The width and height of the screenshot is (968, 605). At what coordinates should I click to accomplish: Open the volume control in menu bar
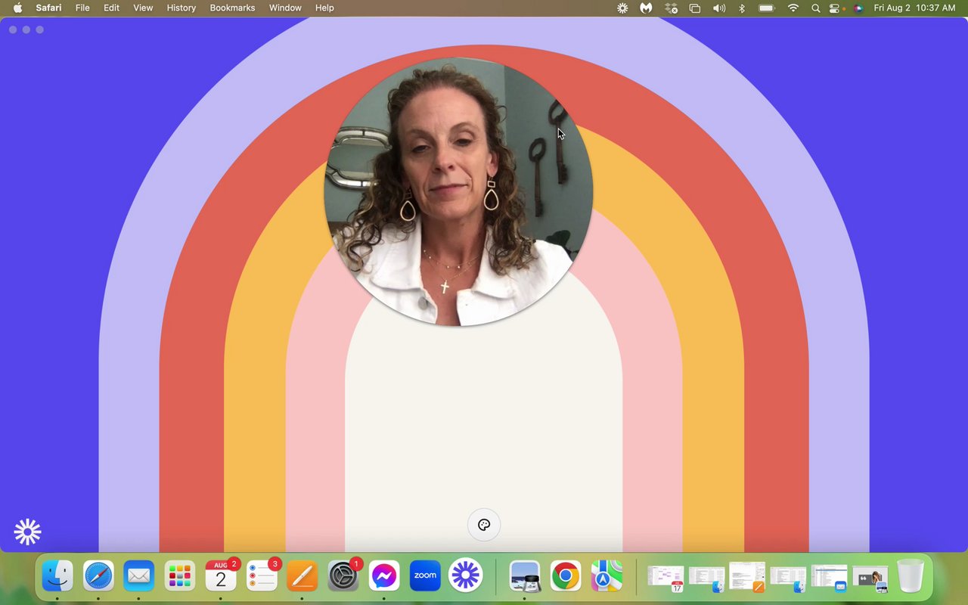(719, 8)
